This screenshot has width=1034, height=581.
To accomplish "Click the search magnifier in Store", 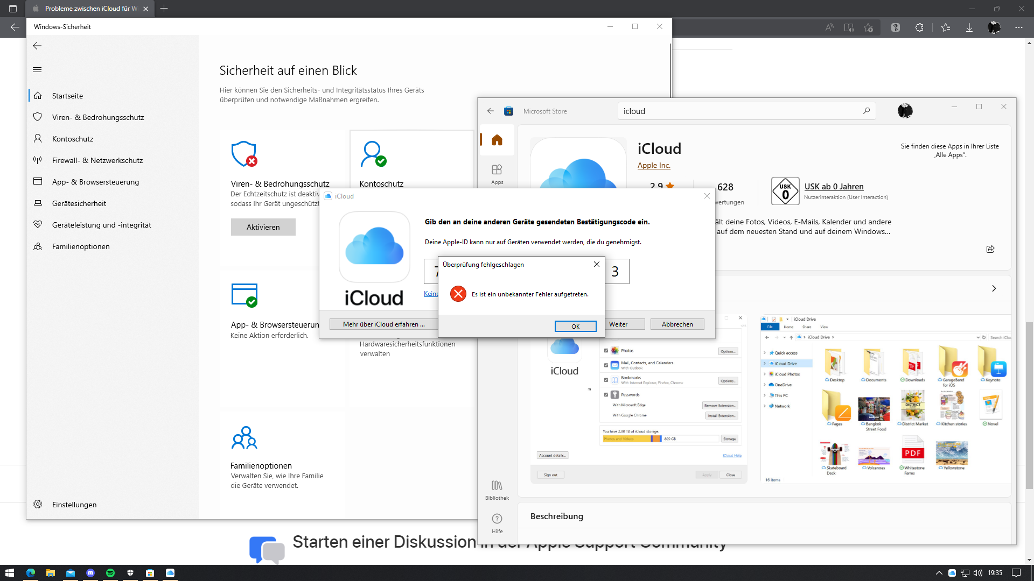I will coord(866,111).
